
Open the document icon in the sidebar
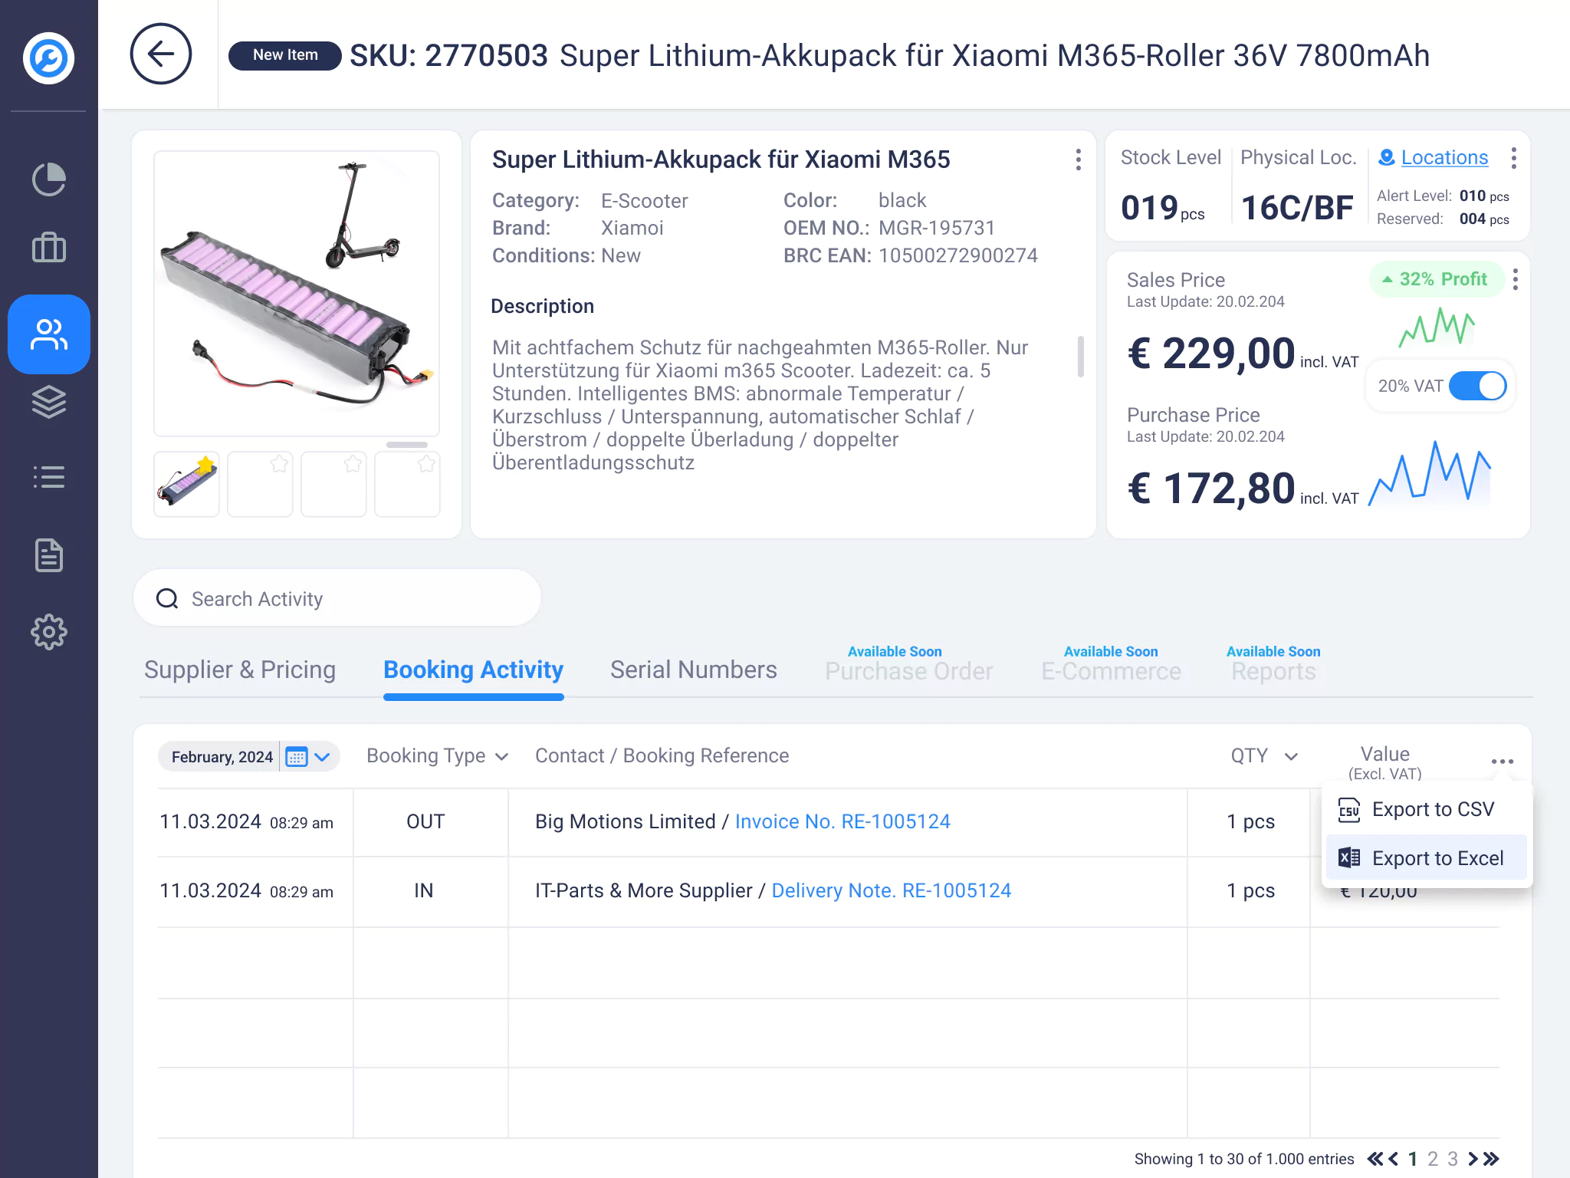(48, 554)
